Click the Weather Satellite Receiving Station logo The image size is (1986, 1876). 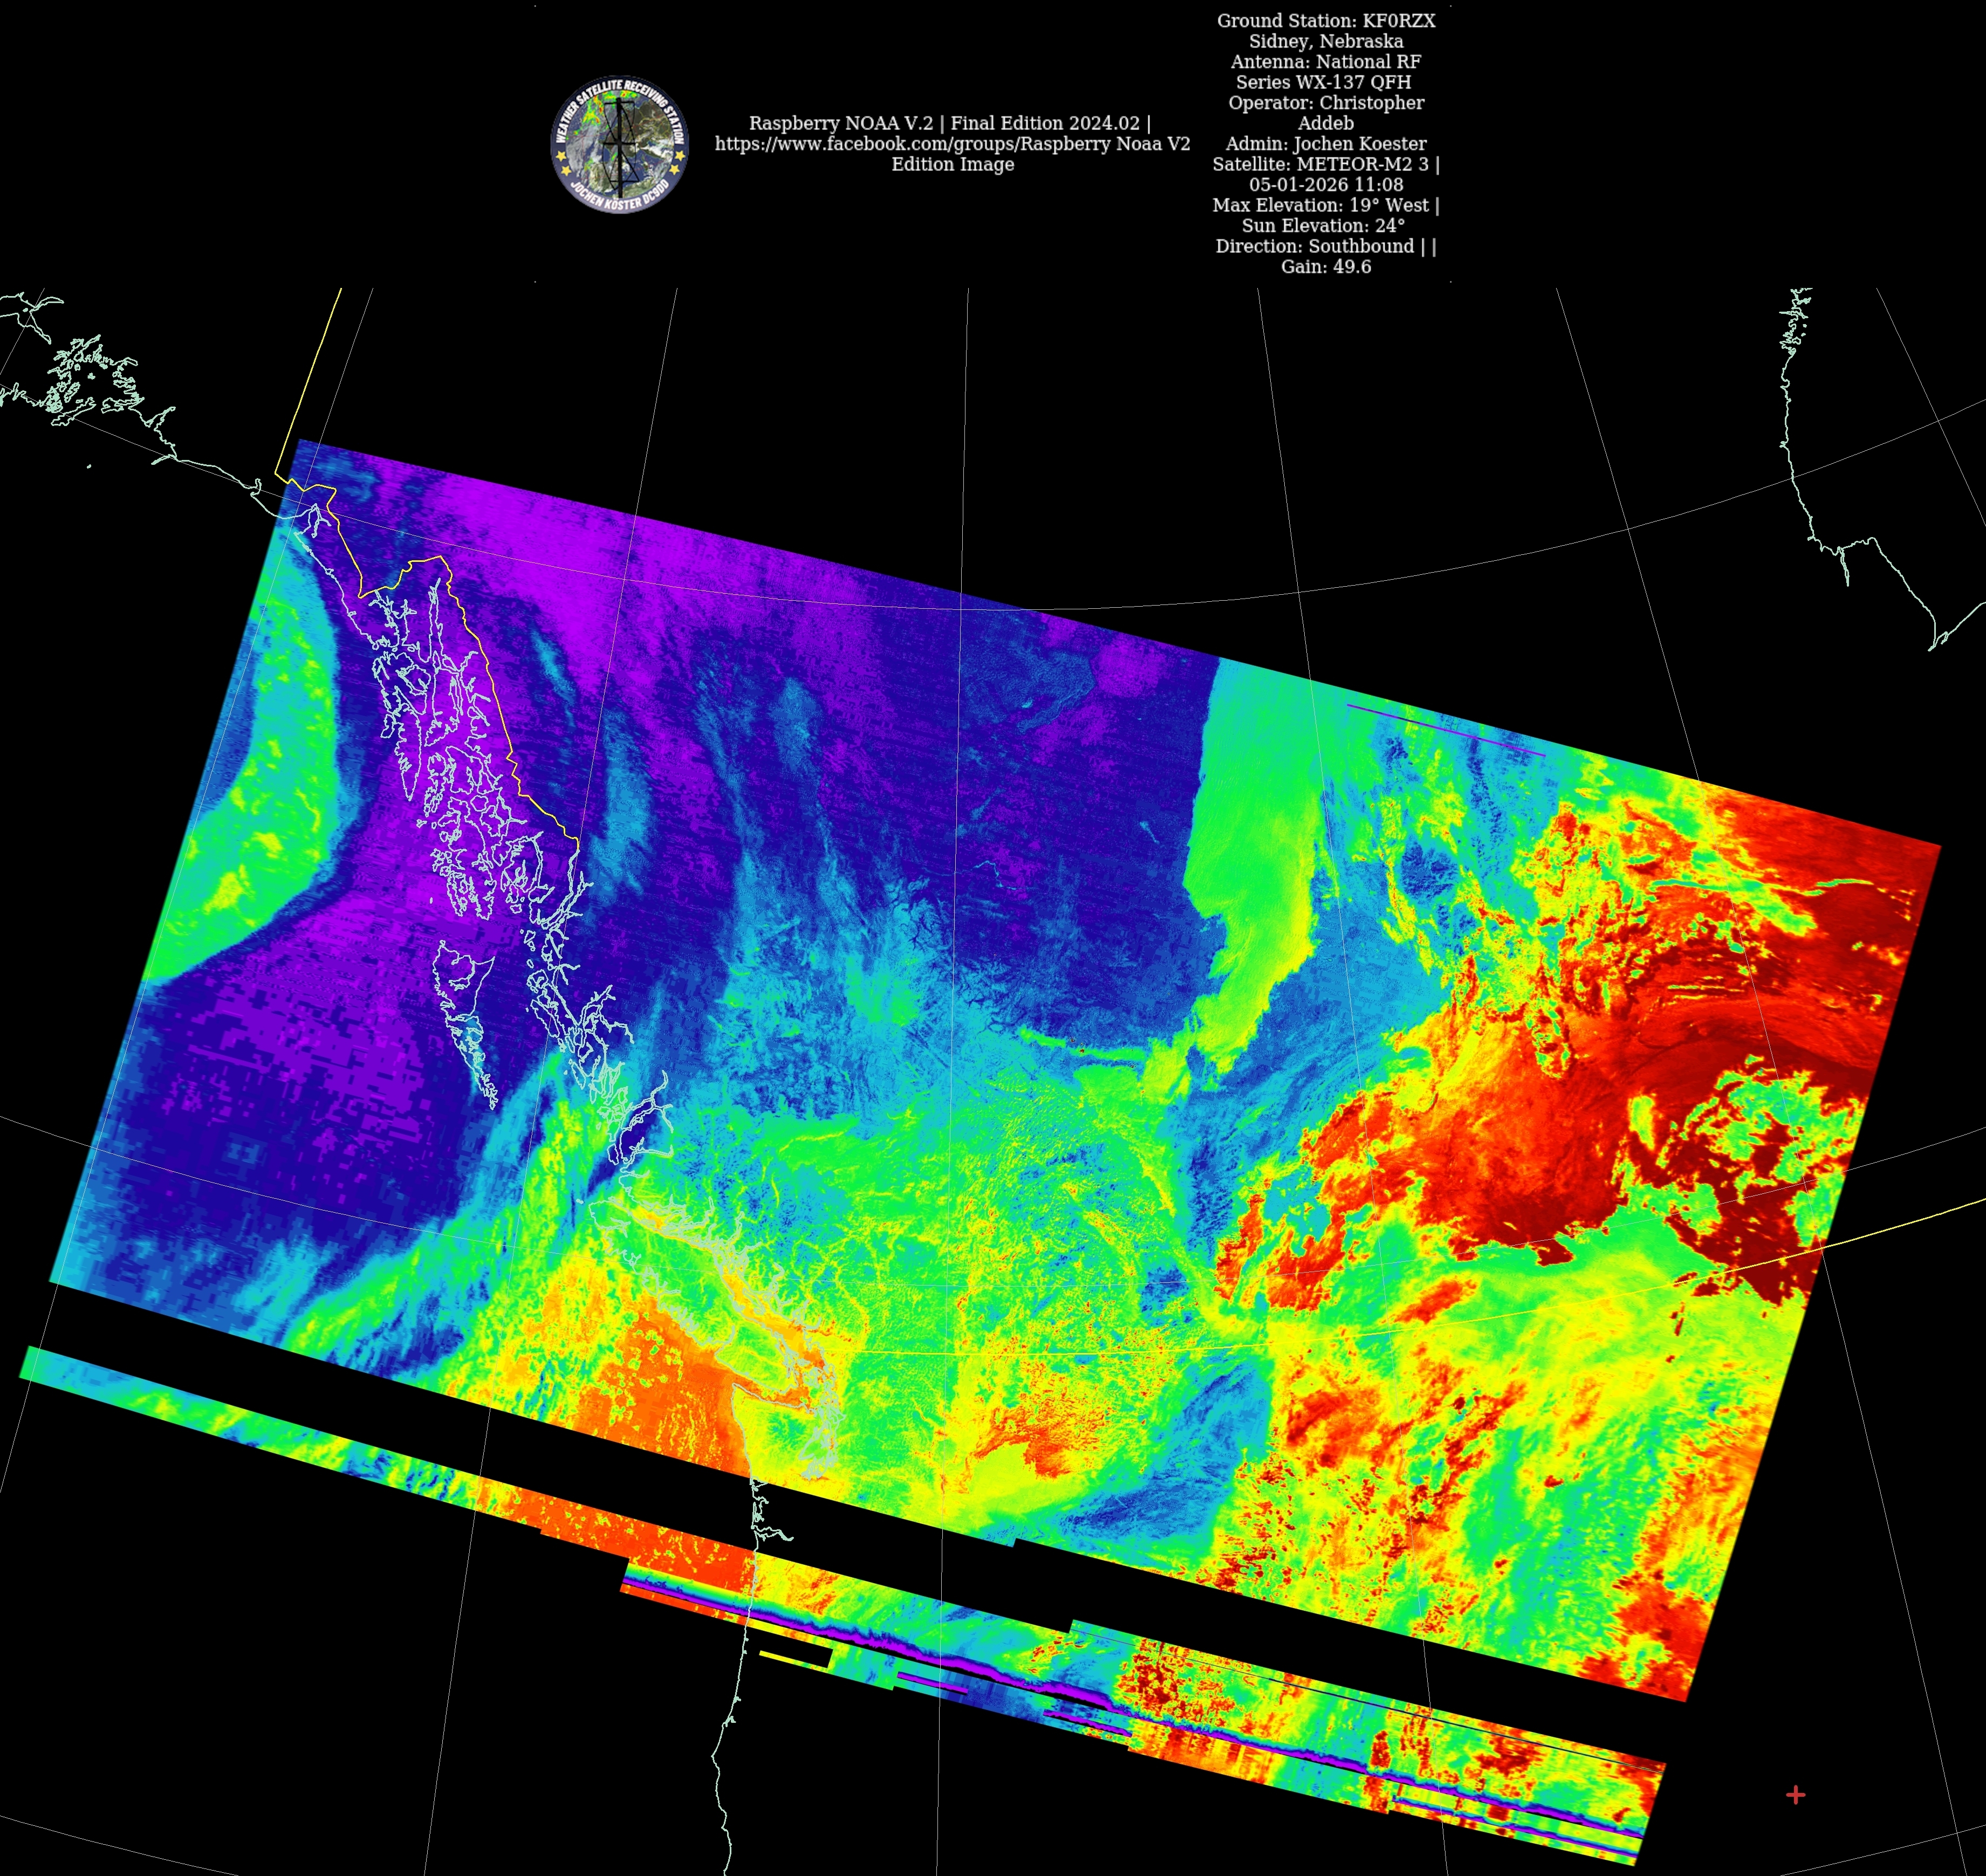(x=619, y=143)
